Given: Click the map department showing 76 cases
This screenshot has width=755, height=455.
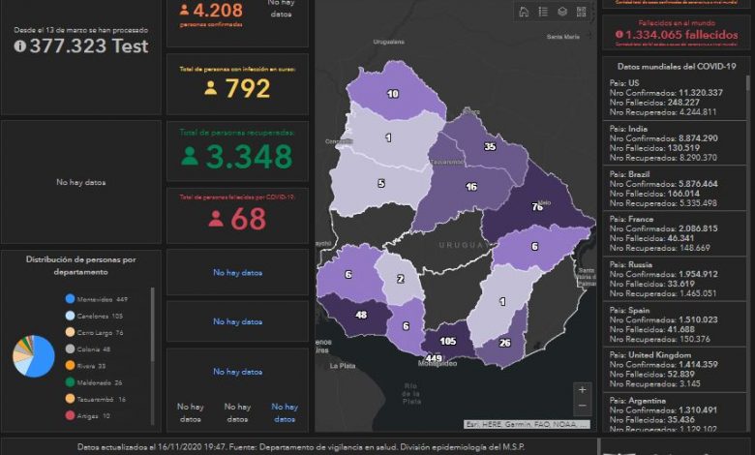Looking at the screenshot, I should tap(535, 206).
